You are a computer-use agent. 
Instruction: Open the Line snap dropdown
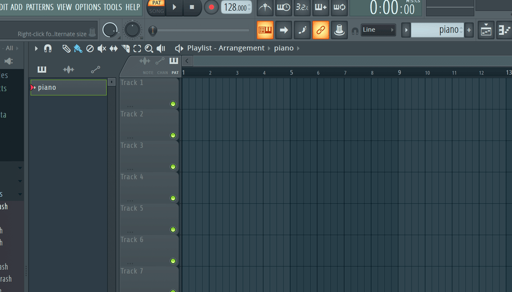pos(378,30)
